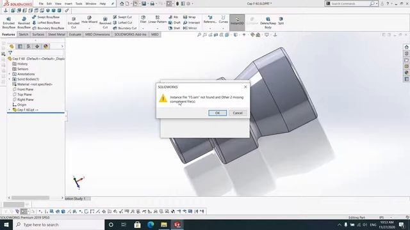This screenshot has height=230, width=410.
Task: Select the Swept Boss/Base tool
Action: tap(46, 17)
